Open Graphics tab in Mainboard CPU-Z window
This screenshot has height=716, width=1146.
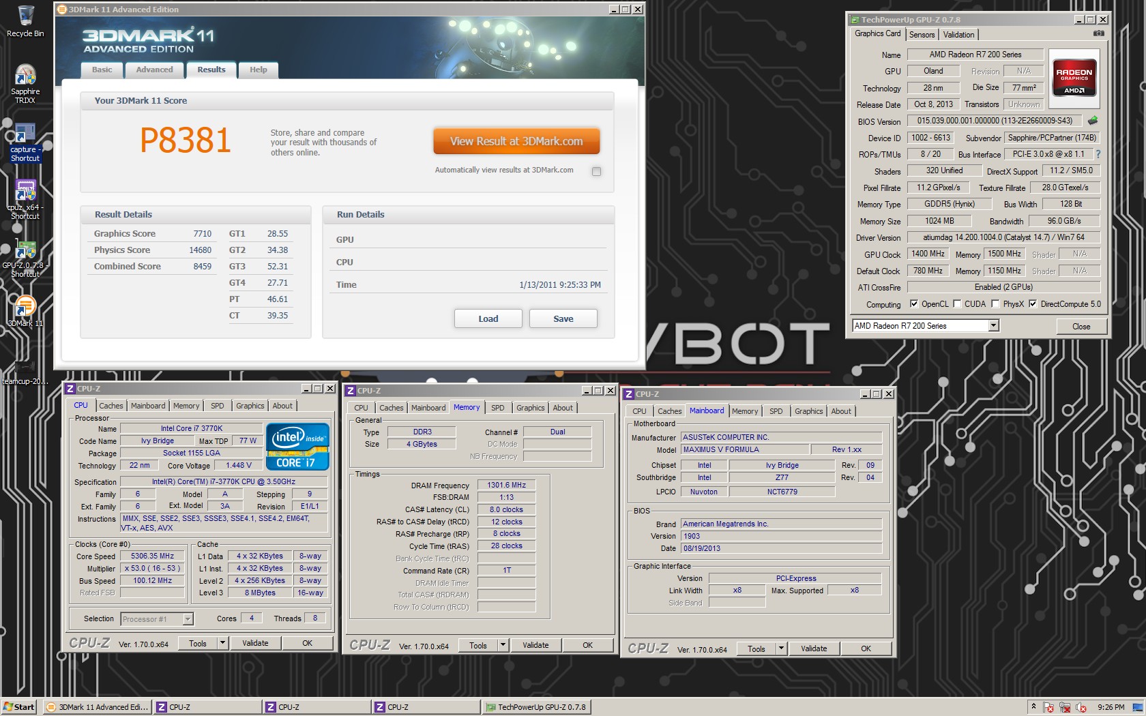pyautogui.click(x=809, y=411)
